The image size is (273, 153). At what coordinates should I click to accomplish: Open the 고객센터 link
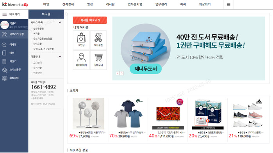[x=37, y=62]
